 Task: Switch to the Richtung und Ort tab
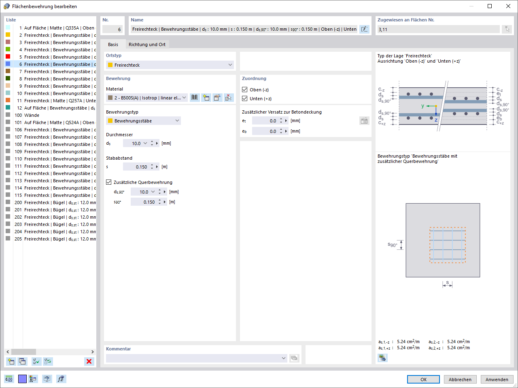tap(147, 44)
